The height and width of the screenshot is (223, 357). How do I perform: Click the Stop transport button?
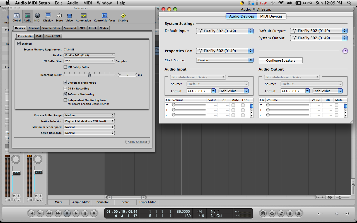click(x=67, y=214)
